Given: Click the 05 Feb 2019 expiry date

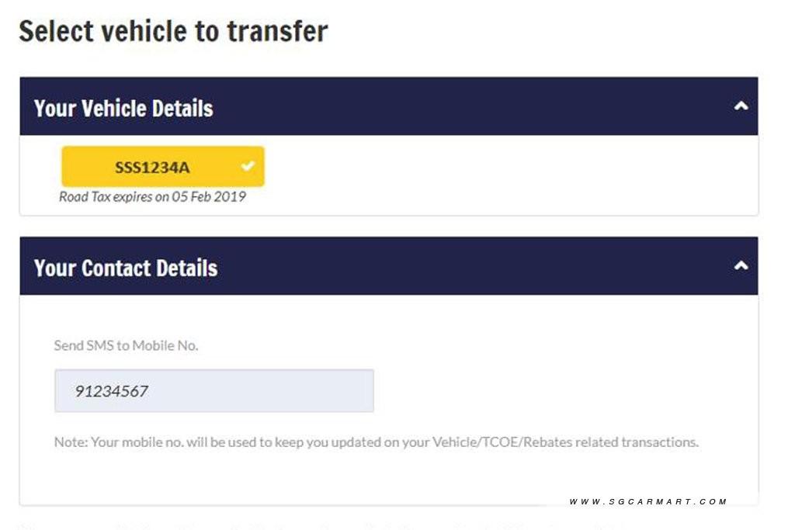Looking at the screenshot, I should pyautogui.click(x=209, y=196).
